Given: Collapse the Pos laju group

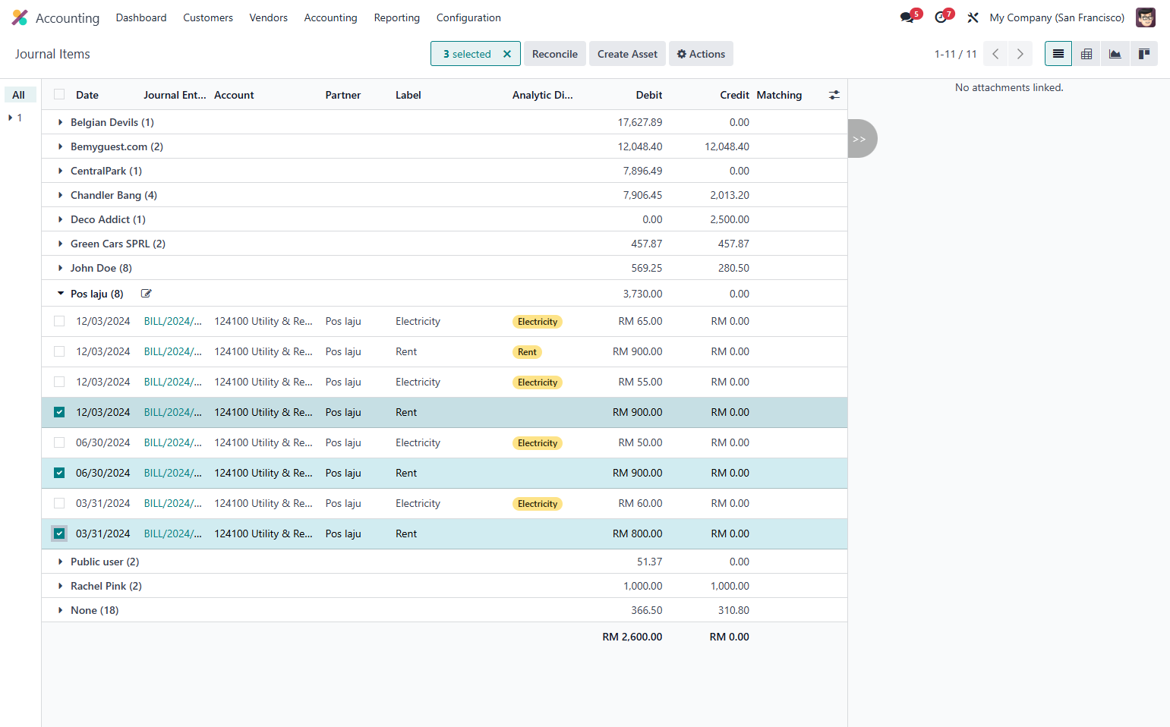Looking at the screenshot, I should 61,294.
